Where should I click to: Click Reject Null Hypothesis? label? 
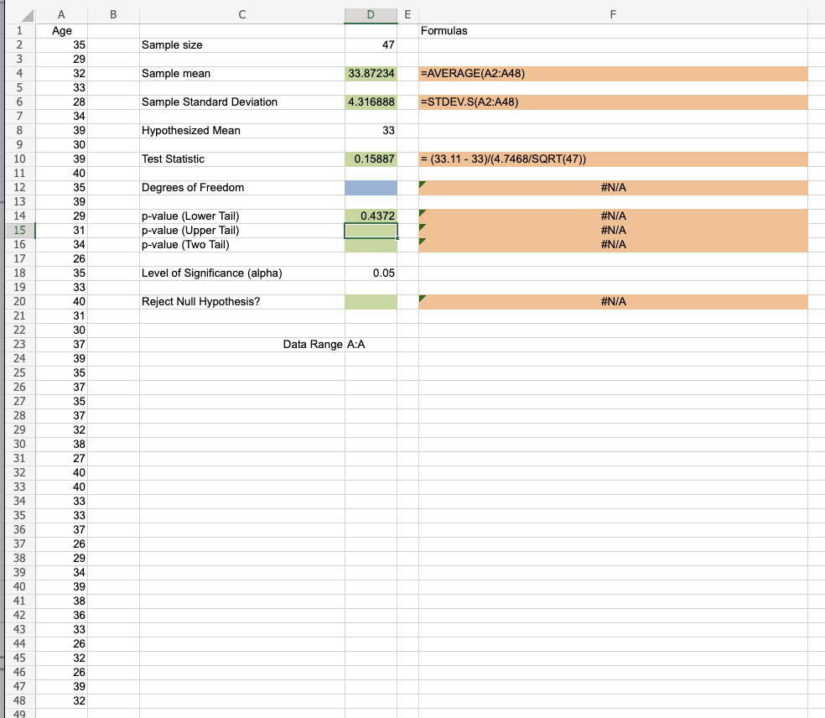click(242, 301)
